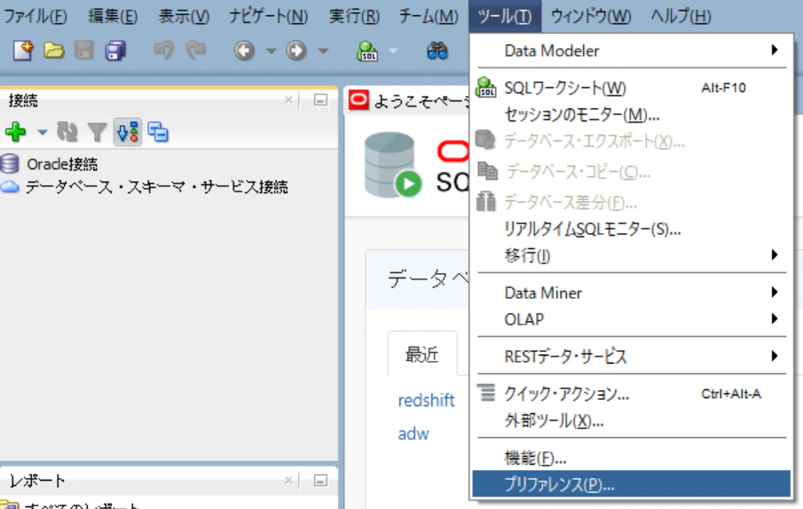Viewport: 803px width, 509px height.
Task: Open the ナビゲート(N) menu
Action: coord(268,16)
